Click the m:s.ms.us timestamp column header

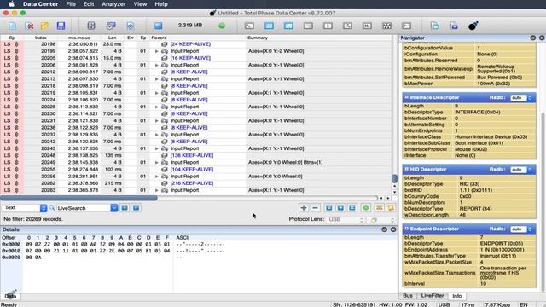click(79, 38)
